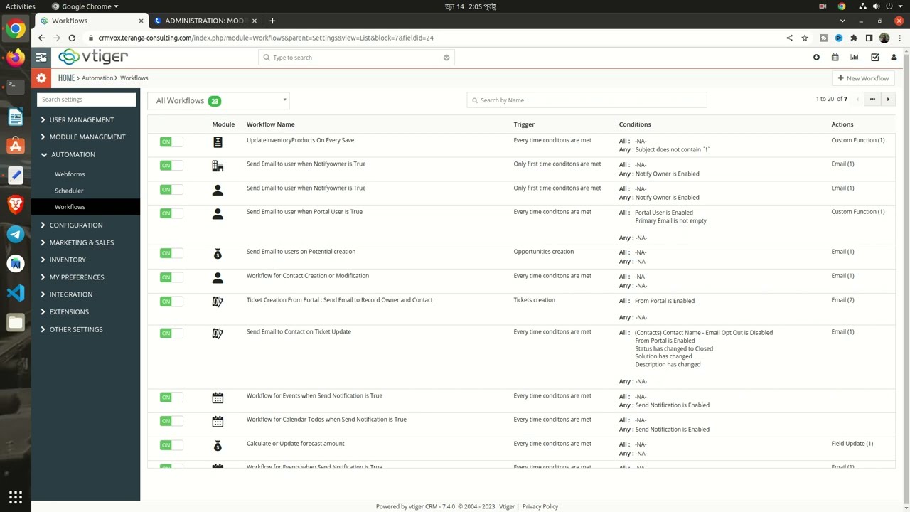Click the orange Settings gear icon
This screenshot has height=512, width=910.
tap(41, 78)
